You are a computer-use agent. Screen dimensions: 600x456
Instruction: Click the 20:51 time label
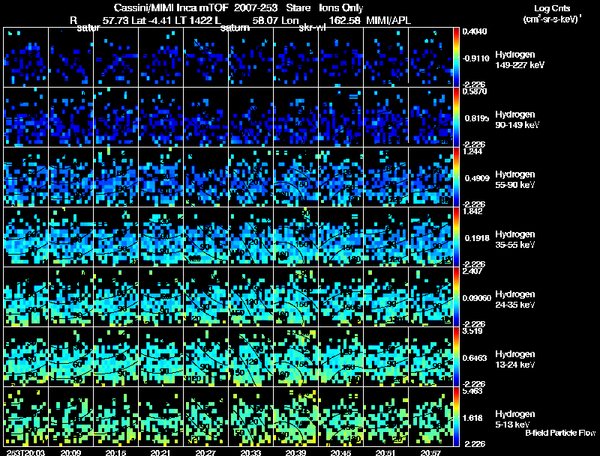pyautogui.click(x=385, y=452)
